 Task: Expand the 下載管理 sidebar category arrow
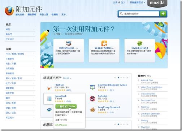(x=34, y=58)
